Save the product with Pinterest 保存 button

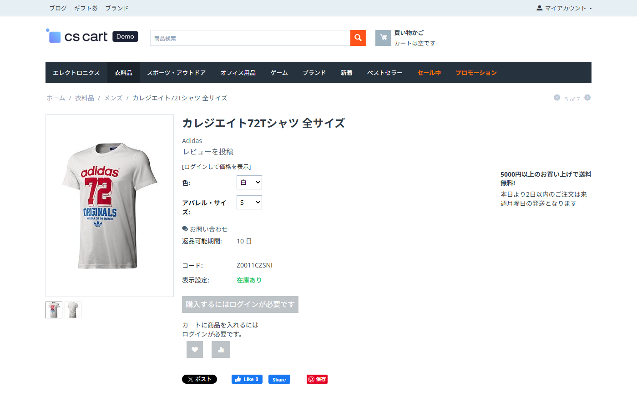(317, 379)
